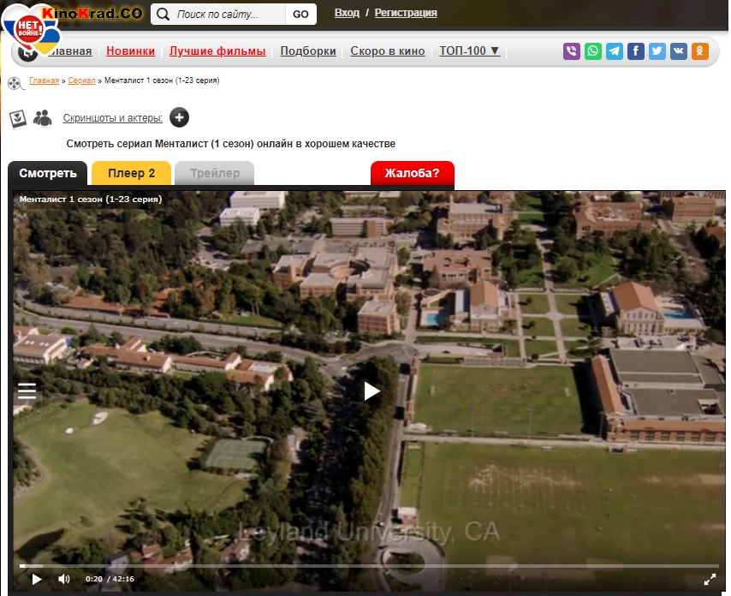Go to Главная in the navigation bar
Viewport: 731px width, 596px height.
pyautogui.click(x=70, y=51)
